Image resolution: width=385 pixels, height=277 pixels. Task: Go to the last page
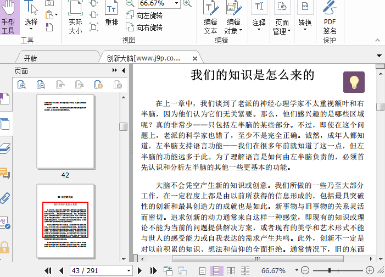153,270
